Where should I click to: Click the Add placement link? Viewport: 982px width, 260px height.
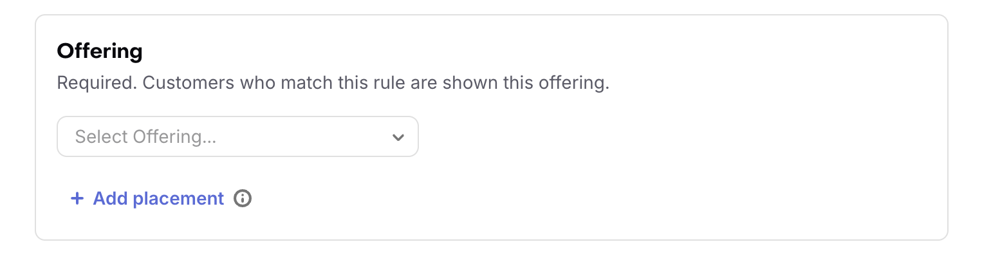click(x=147, y=199)
